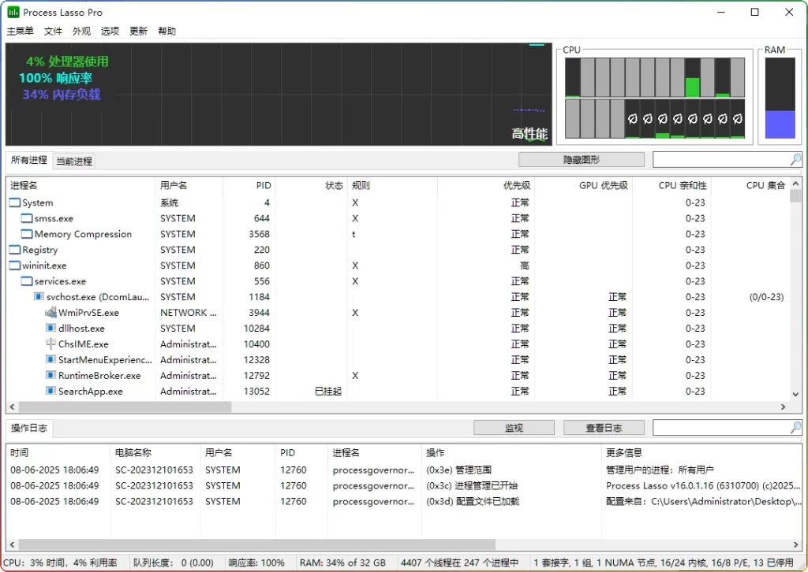Click the svchost.exe (DcomLau...) icon
Viewport: 808px width, 572px height.
click(x=39, y=297)
